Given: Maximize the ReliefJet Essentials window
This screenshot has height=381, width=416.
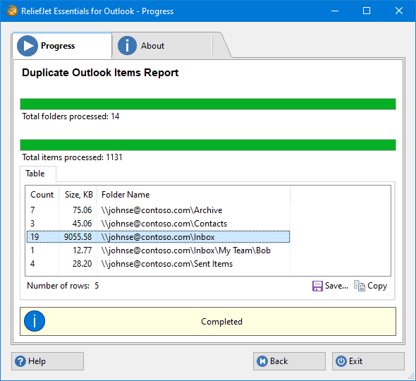Looking at the screenshot, I should [x=367, y=11].
